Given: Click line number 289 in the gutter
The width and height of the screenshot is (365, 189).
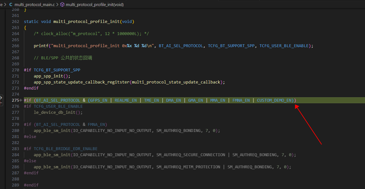Looking at the screenshot, I should [15, 185].
